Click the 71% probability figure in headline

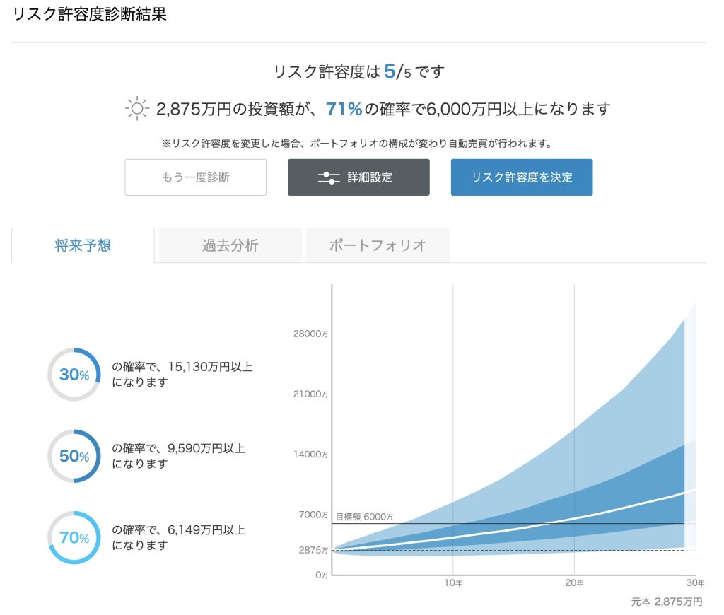tap(344, 109)
